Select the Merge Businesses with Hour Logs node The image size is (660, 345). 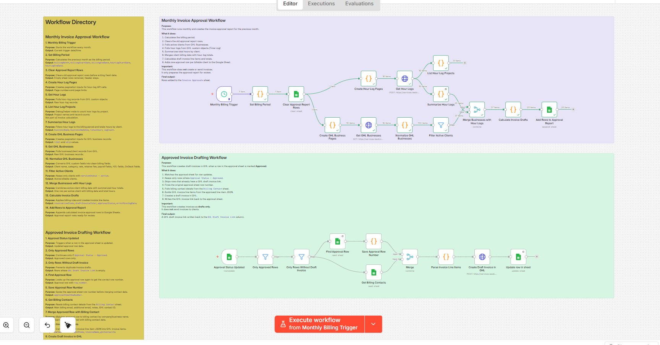coord(477,109)
